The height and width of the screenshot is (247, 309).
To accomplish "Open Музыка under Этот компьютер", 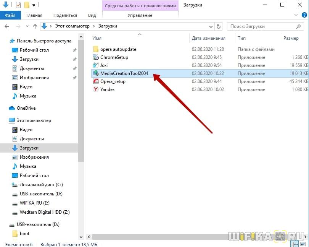I will coord(28,166).
